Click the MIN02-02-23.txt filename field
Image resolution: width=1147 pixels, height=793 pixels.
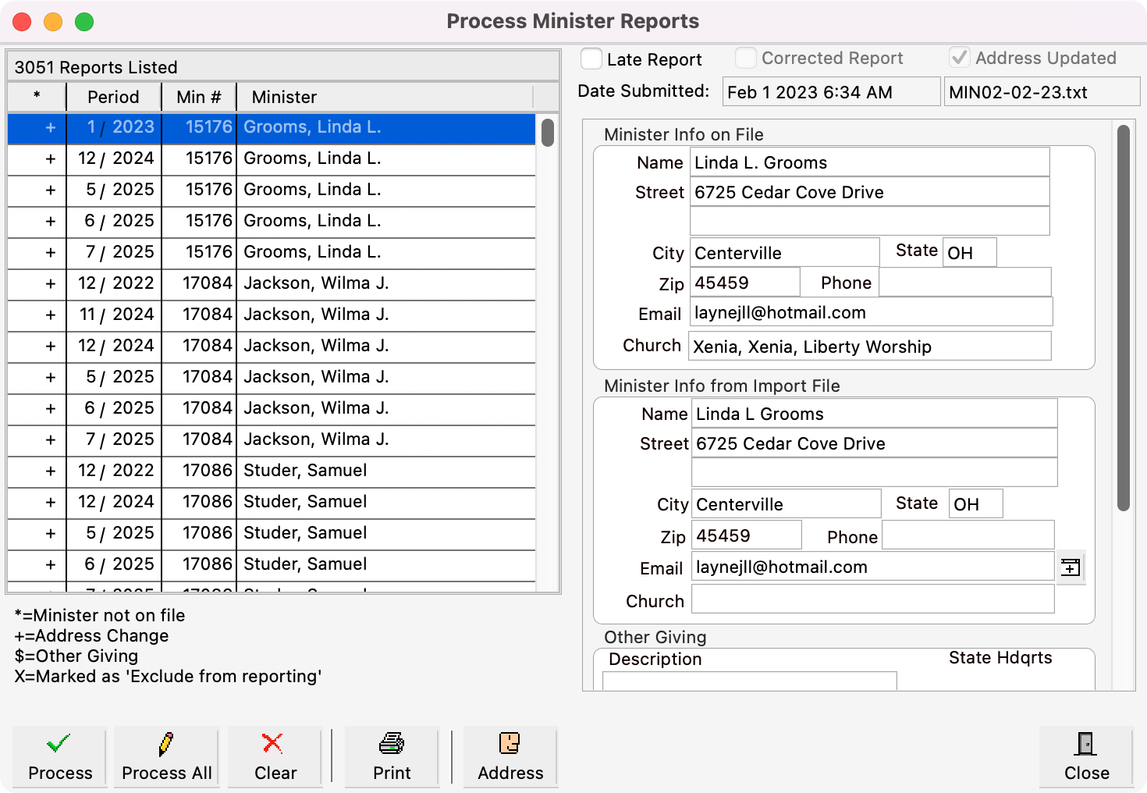point(1042,91)
